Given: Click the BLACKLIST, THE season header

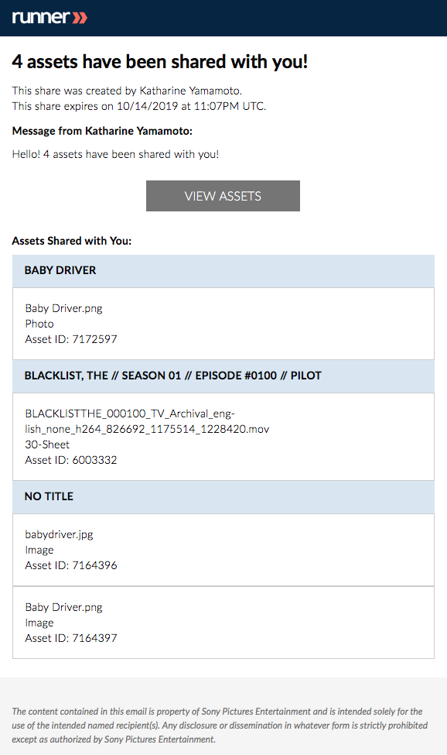Looking at the screenshot, I should 223,376.
